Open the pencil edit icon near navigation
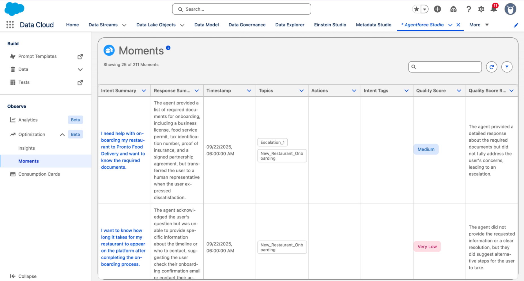The height and width of the screenshot is (281, 524). click(x=516, y=25)
